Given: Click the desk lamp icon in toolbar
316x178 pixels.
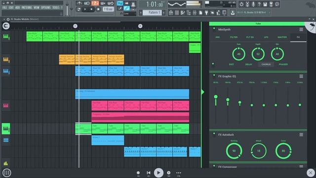Looking at the screenshot, I should tap(218, 13).
